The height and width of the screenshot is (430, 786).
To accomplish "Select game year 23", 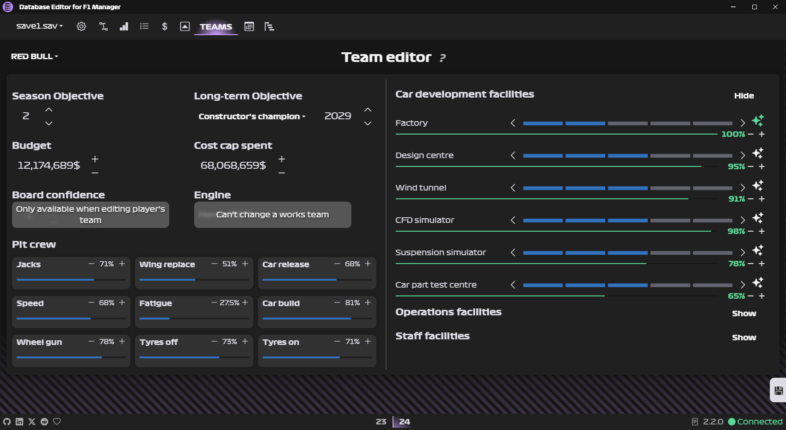I will (381, 422).
